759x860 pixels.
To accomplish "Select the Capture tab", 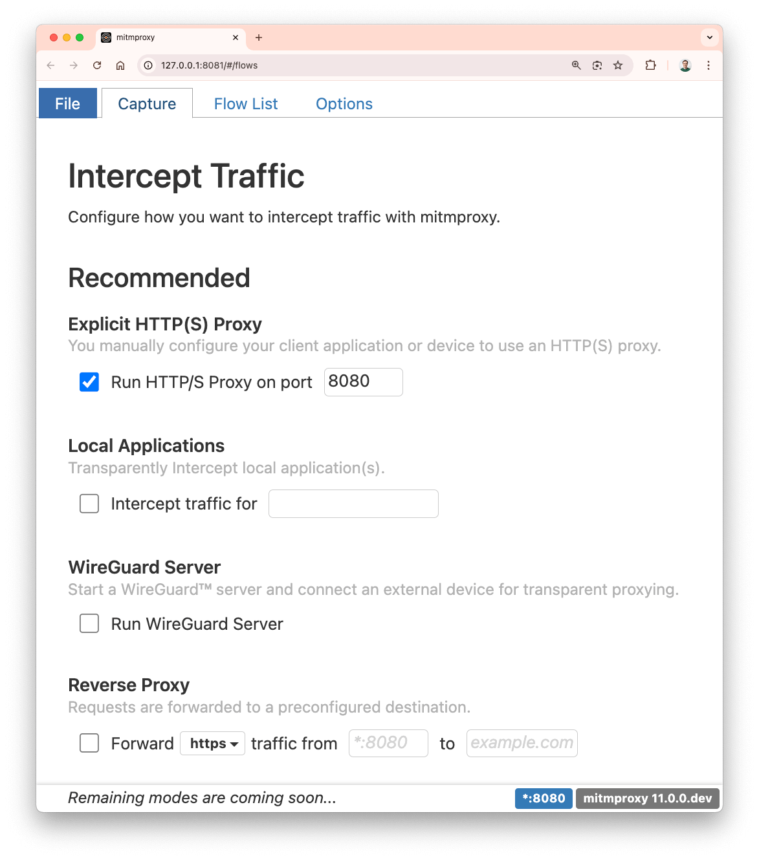I will 147,103.
